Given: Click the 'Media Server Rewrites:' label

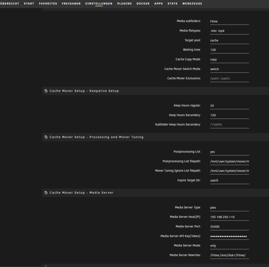Looking at the screenshot, I should click(x=185, y=255).
